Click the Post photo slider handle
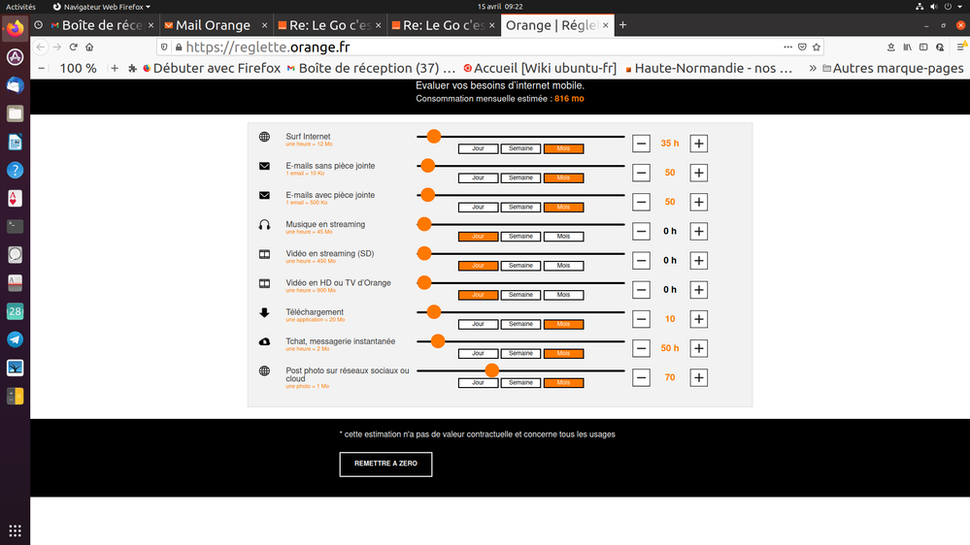 492,370
